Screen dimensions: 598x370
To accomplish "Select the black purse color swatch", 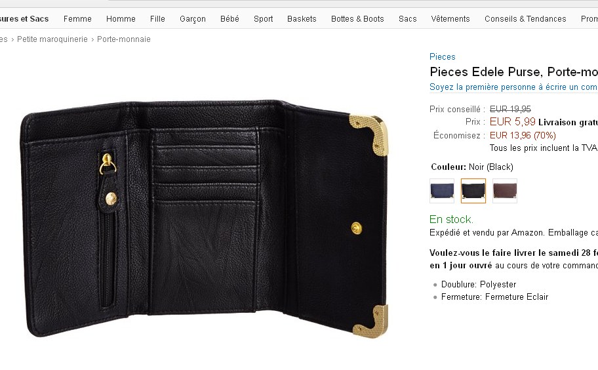I will coord(473,191).
